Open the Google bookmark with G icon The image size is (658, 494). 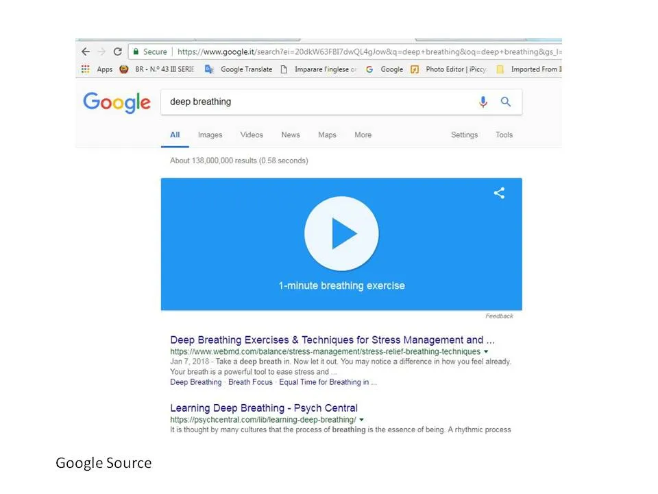[x=385, y=69]
